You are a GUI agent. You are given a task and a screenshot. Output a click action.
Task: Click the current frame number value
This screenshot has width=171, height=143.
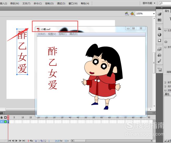pos(49,141)
